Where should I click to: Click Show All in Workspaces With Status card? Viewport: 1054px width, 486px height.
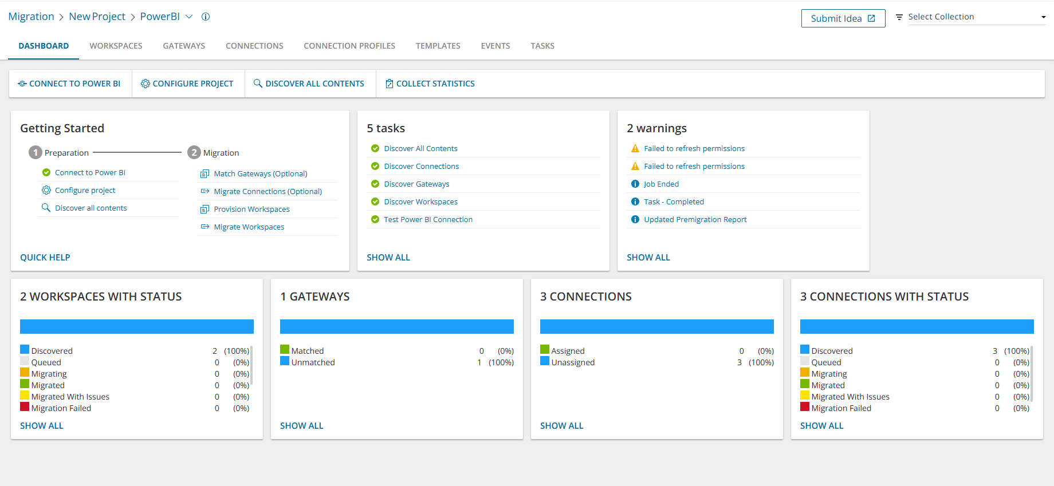pos(42,426)
